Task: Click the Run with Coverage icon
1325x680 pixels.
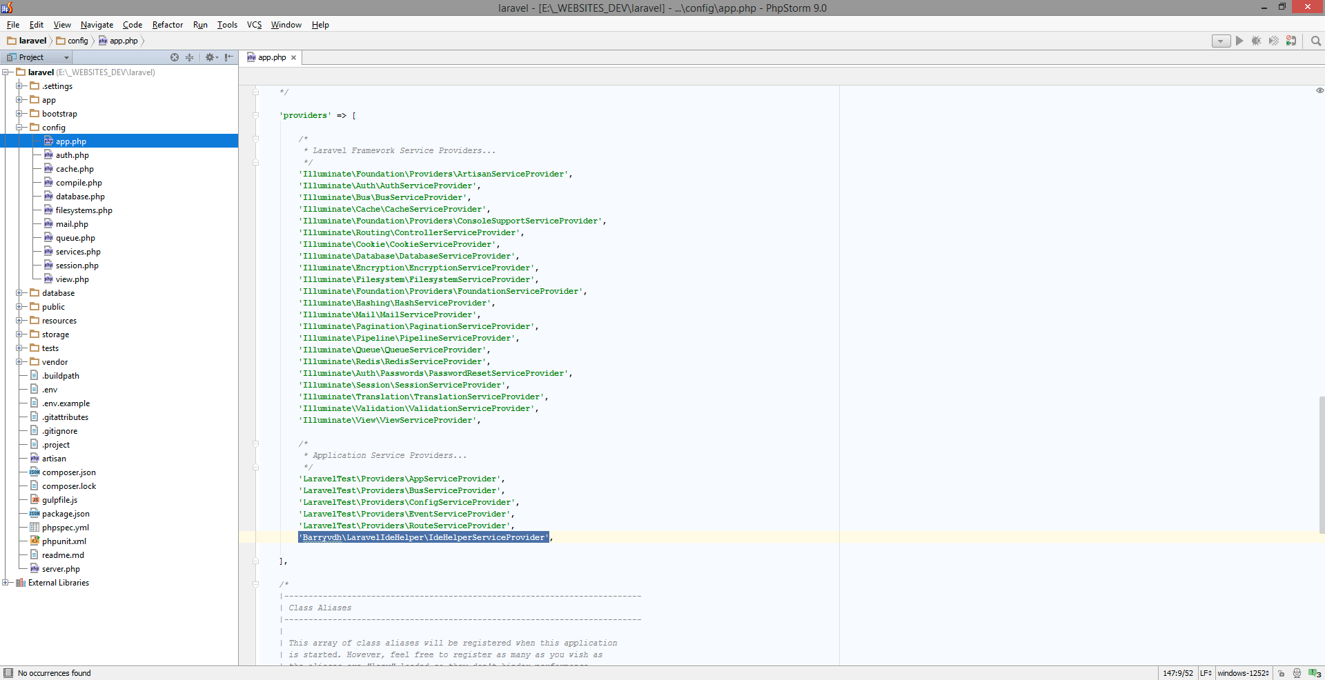Action: coord(1274,41)
